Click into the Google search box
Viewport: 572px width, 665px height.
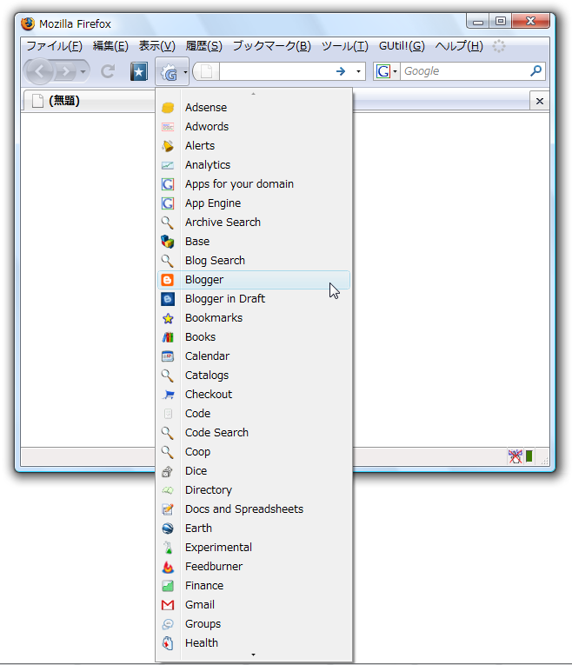[464, 71]
